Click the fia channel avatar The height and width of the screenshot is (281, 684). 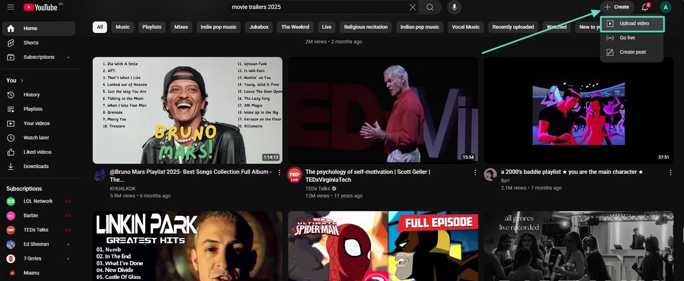tap(490, 174)
